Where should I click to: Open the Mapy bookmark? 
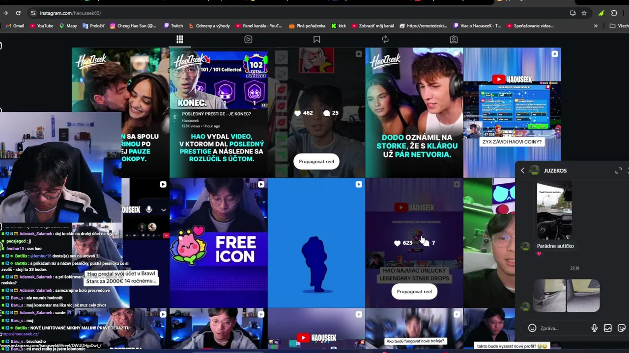(x=68, y=25)
